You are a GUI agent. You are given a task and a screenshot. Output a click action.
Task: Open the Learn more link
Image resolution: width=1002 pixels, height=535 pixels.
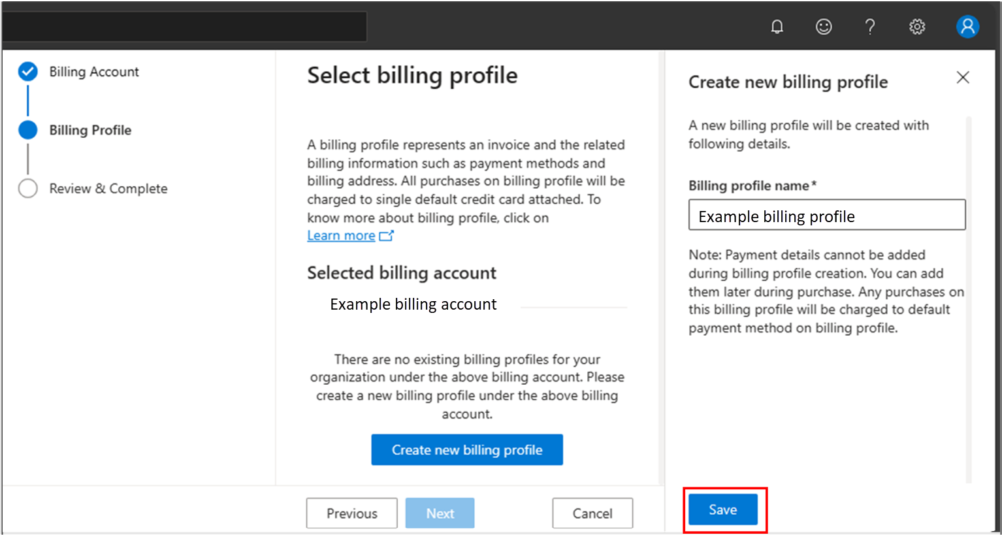pos(341,236)
